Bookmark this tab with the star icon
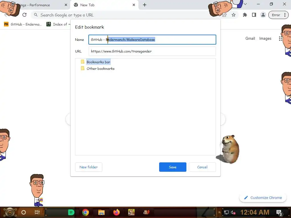This screenshot has width=291, height=218. [x=234, y=15]
